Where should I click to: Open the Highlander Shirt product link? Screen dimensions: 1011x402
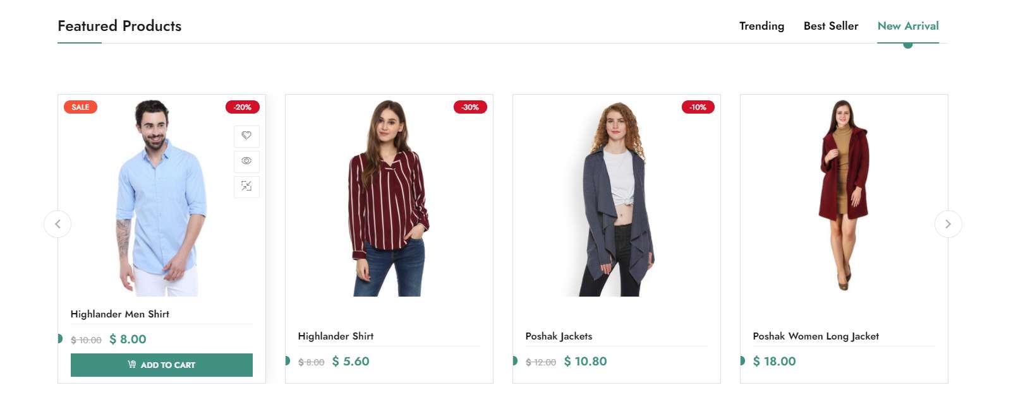click(336, 336)
